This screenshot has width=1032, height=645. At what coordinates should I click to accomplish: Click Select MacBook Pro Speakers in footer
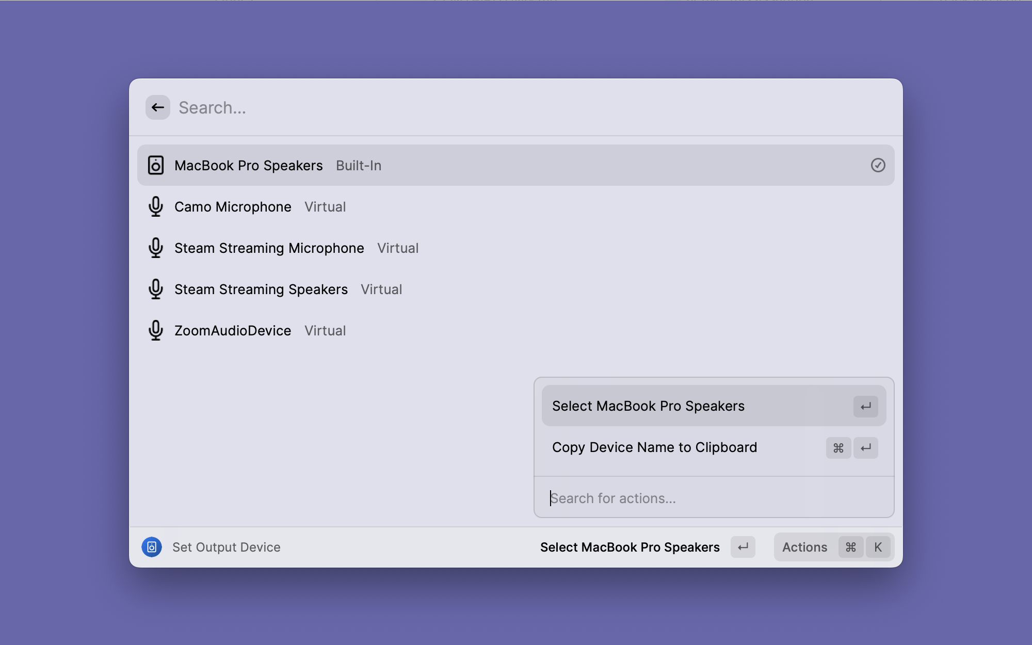pos(630,547)
